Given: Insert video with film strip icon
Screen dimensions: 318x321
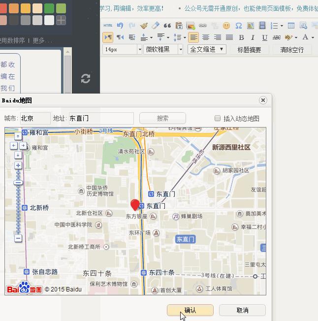Looking at the screenshot, I should point(262,26).
